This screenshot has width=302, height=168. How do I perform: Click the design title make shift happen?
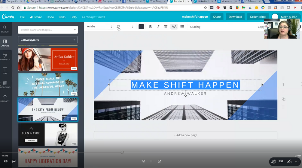click(x=195, y=17)
